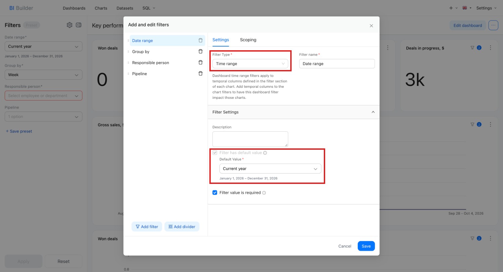Open the dashboard three-dot more menu
503x272 pixels.
493,25
